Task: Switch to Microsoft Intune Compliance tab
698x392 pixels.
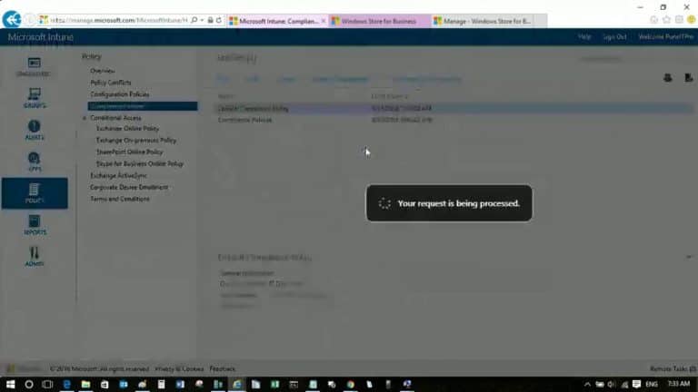Action: click(x=277, y=21)
